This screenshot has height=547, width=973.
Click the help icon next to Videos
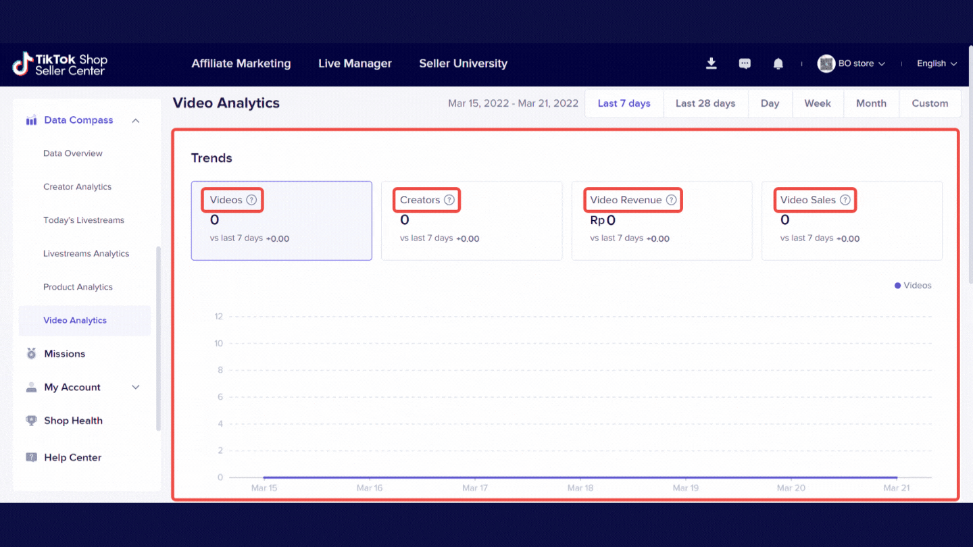pyautogui.click(x=251, y=200)
